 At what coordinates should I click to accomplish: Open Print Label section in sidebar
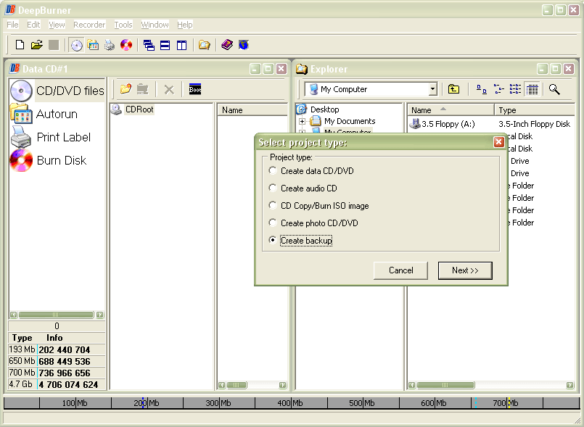51,137
